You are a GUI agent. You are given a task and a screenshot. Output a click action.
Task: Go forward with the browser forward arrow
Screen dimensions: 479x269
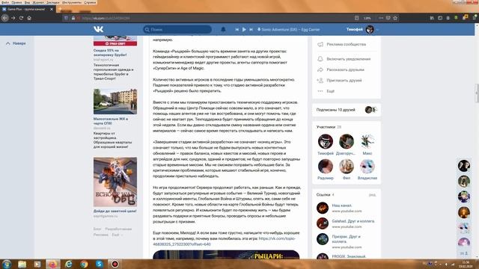pos(13,18)
